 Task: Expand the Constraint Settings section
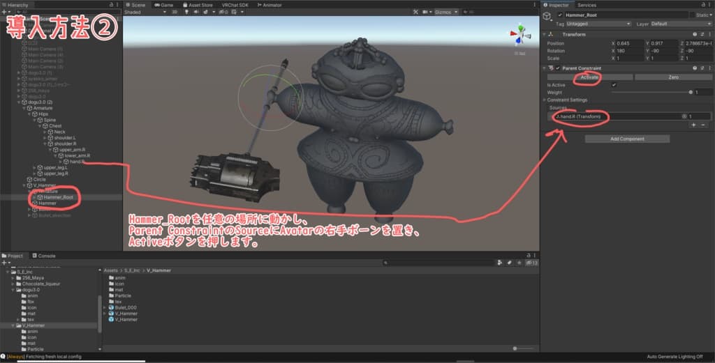coord(566,100)
